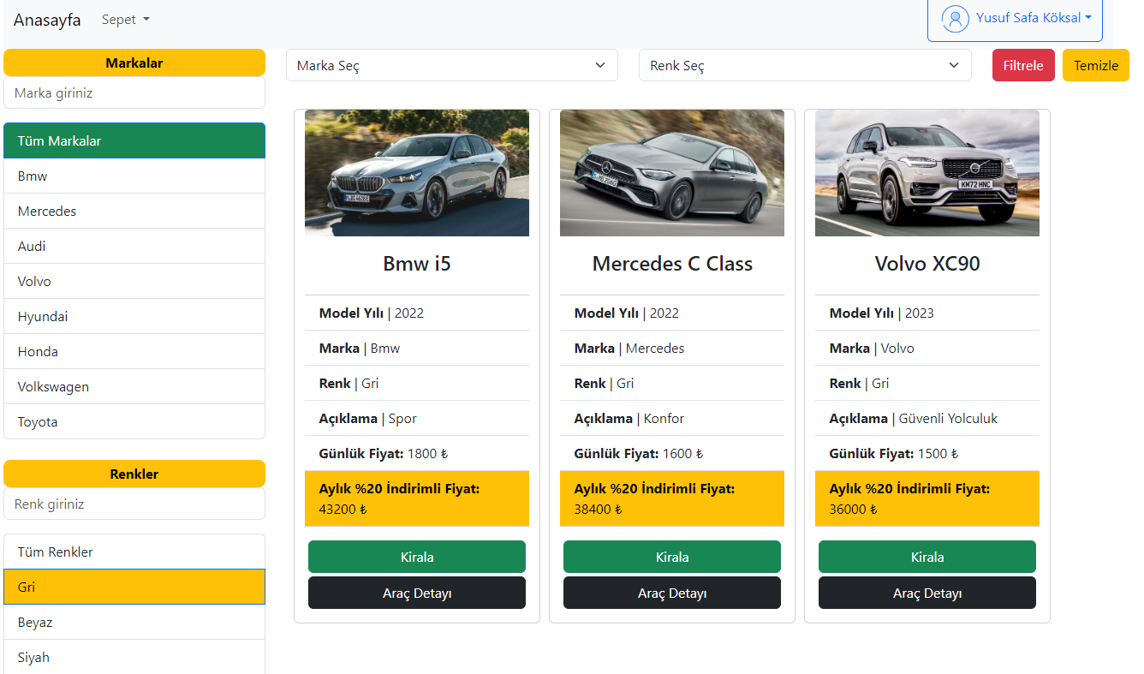The height and width of the screenshot is (674, 1144).
Task: Focus the Renk giriniz search field
Action: coord(134,504)
